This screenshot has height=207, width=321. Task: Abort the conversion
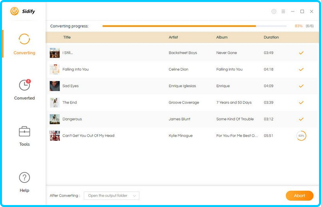(300, 196)
